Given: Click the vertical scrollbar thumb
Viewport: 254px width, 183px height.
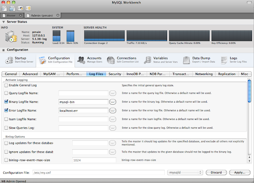Looking at the screenshot, I should (x=250, y=91).
